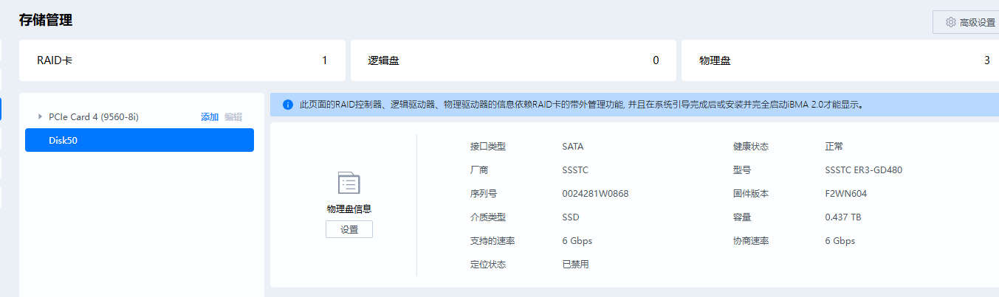Click the 存储管理 page title

click(x=46, y=20)
